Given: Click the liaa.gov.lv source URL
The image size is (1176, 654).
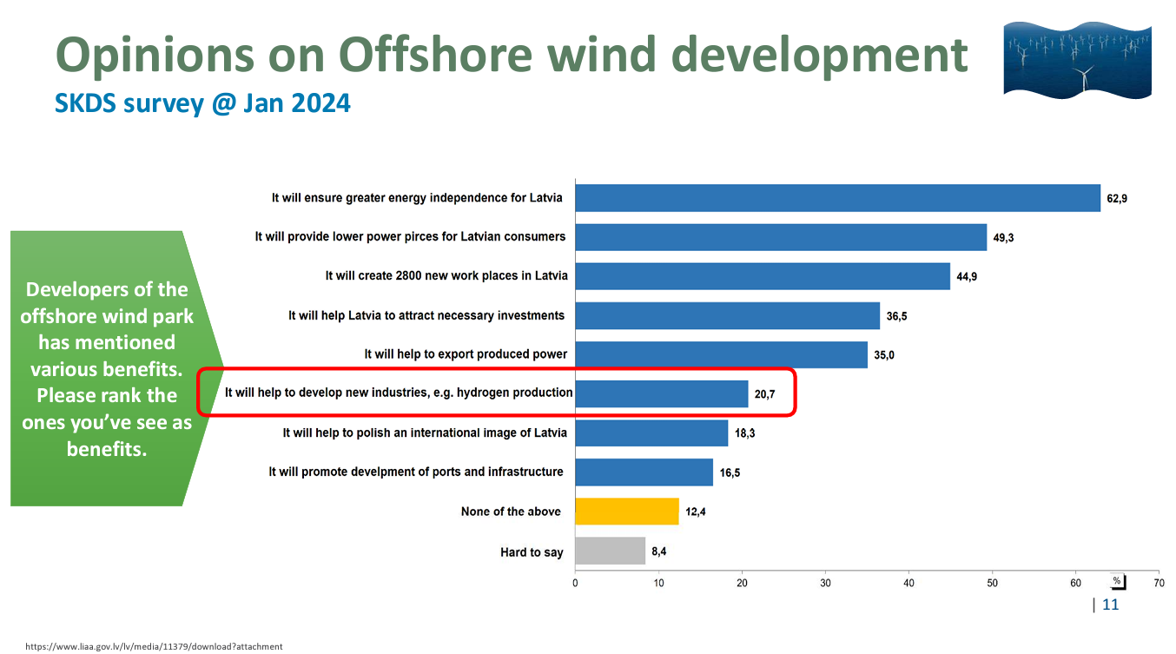Looking at the screenshot, I should [154, 646].
